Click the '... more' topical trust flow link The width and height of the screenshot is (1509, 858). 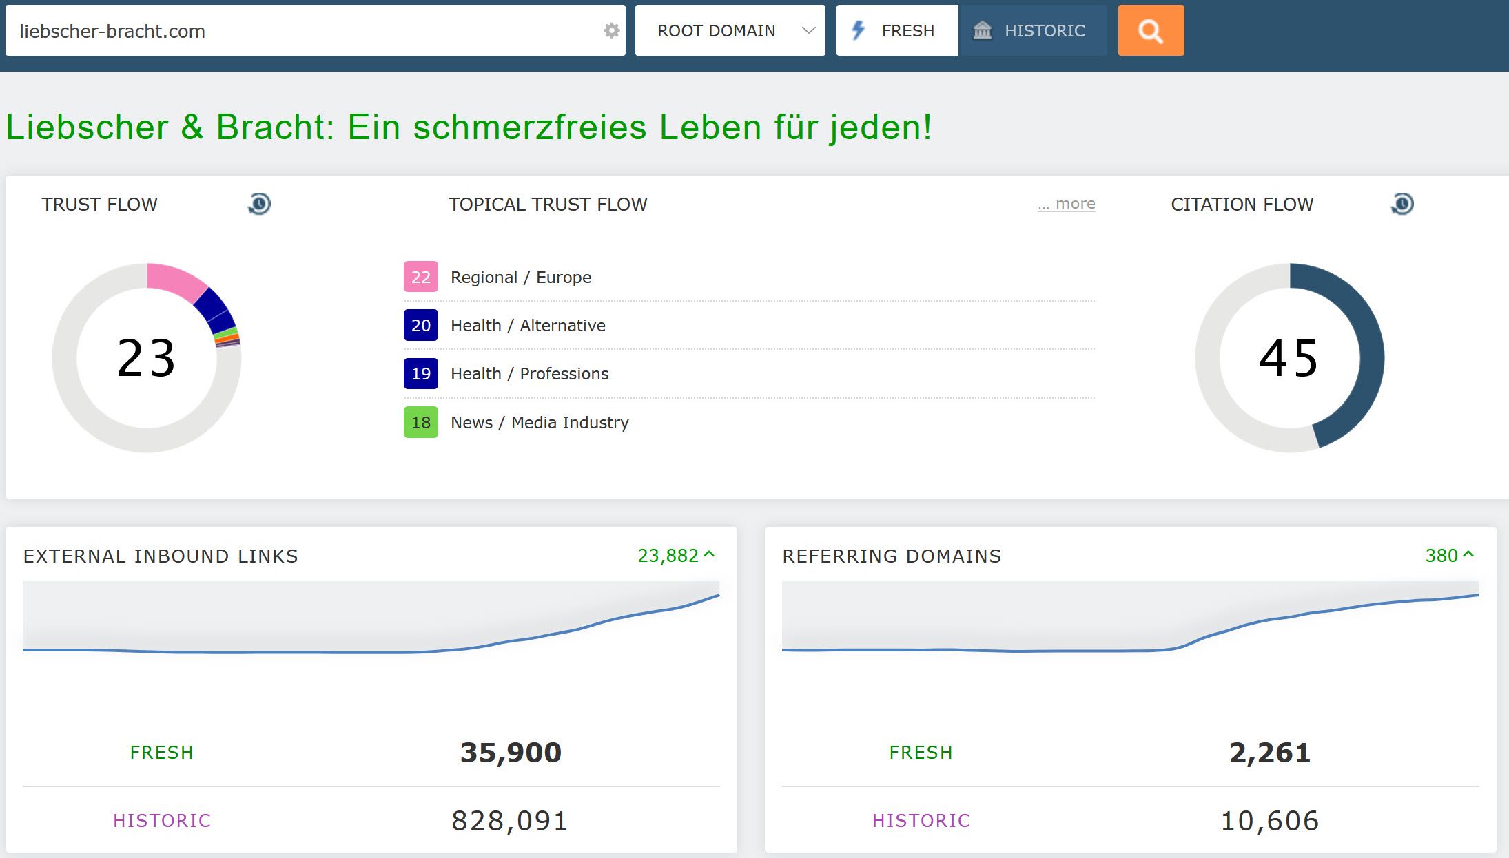(1067, 204)
